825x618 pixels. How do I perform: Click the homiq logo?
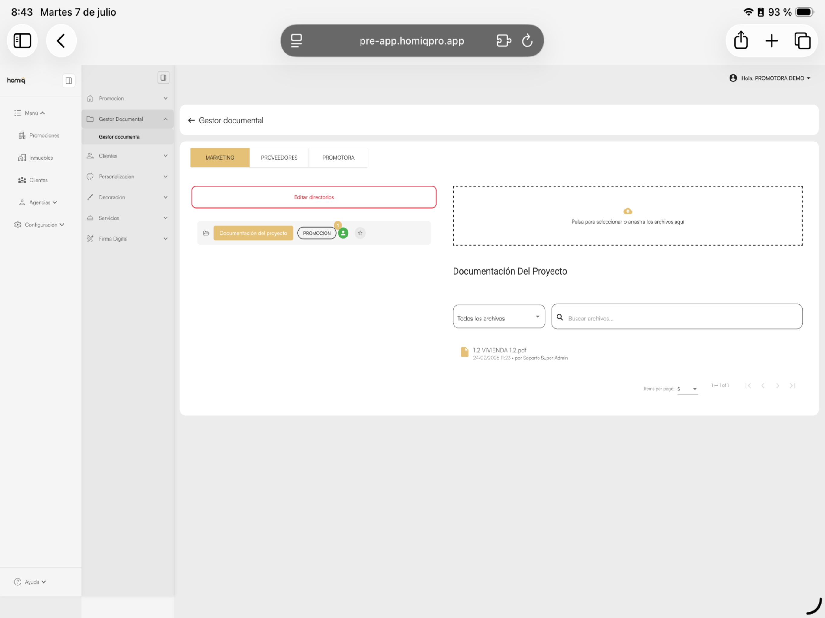16,80
